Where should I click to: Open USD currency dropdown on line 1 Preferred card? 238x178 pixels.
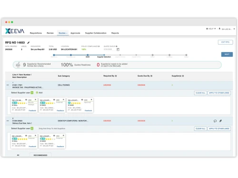coord(58,100)
